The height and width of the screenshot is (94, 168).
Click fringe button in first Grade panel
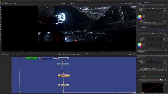[166, 24]
